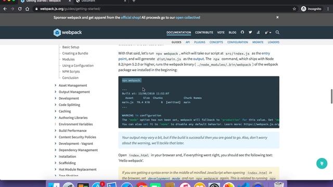Image resolution: width=333 pixels, height=187 pixels.
Task: Select the API sub-navigation tab
Action: [187, 42]
